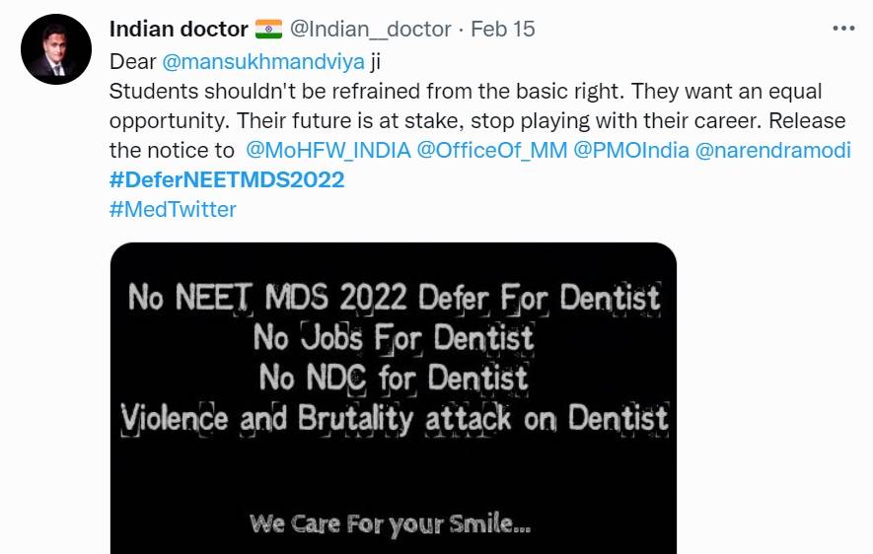Open the @mansukhmandviya mention
The height and width of the screenshot is (554, 873).
pos(262,61)
